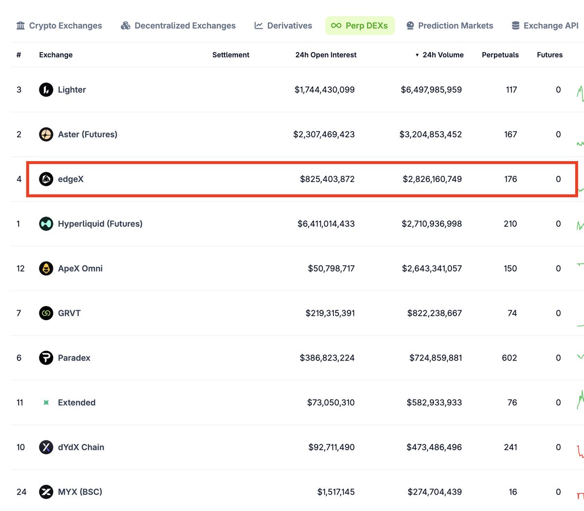Sort by 24h Volume column header
This screenshot has height=511, width=584.
point(439,55)
